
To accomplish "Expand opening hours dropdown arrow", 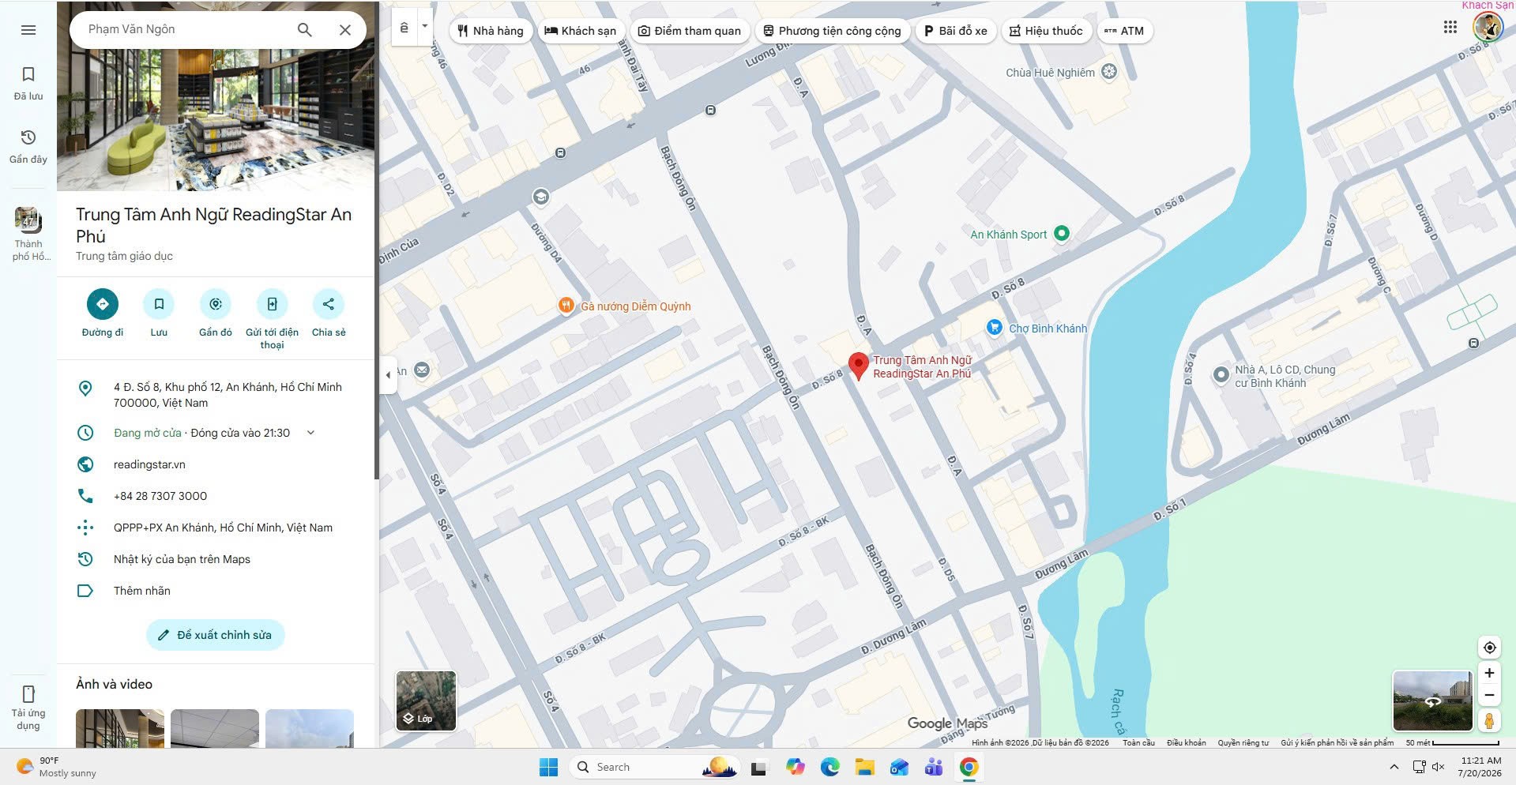I will (310, 433).
